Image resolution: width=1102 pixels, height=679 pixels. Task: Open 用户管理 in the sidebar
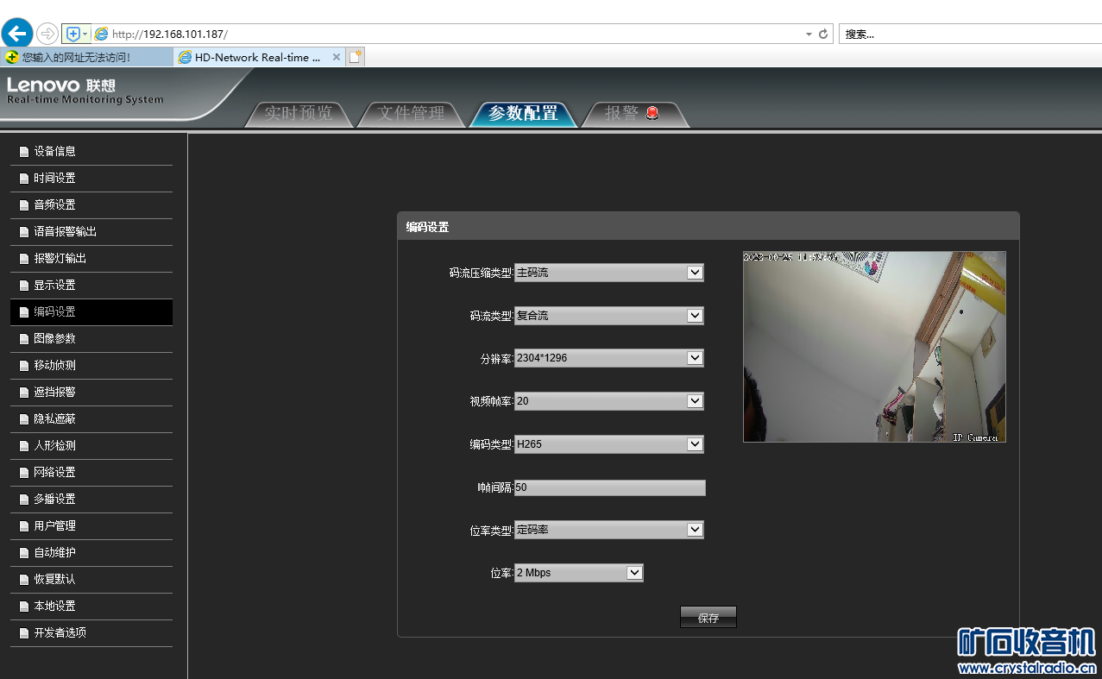91,526
